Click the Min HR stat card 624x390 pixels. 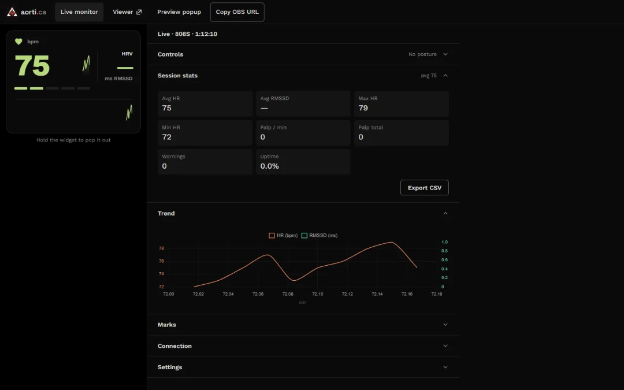[x=205, y=132]
